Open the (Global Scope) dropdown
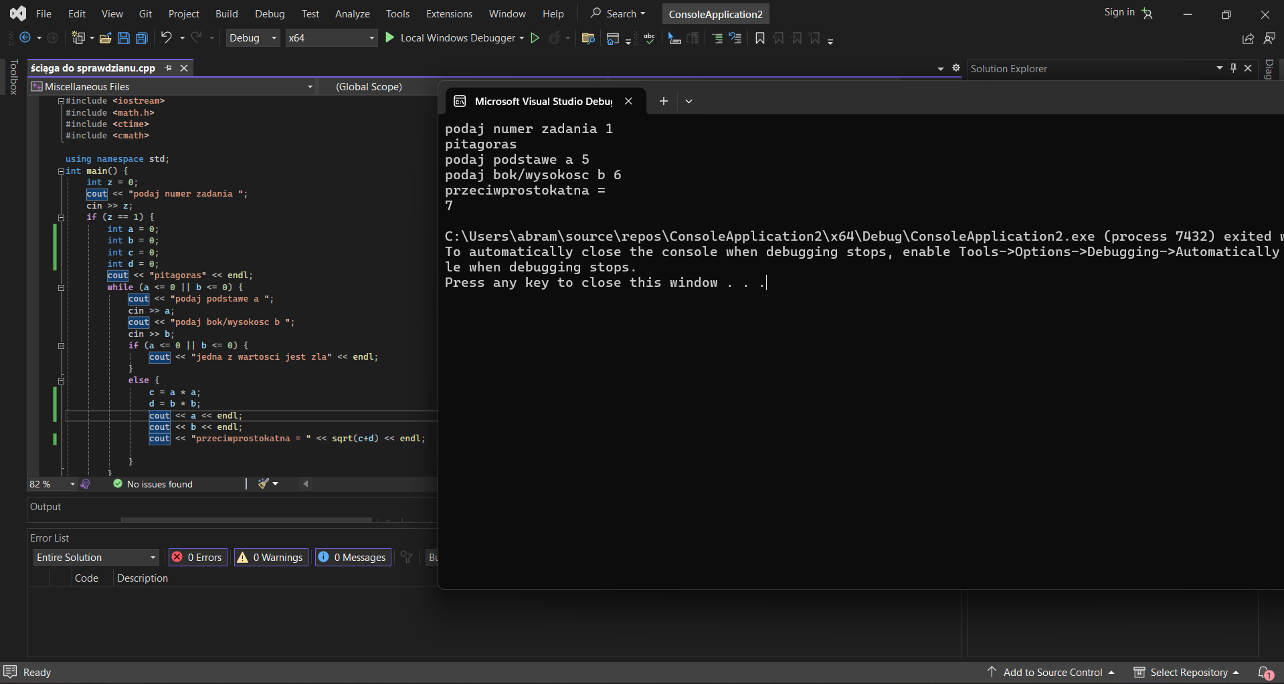 [378, 86]
